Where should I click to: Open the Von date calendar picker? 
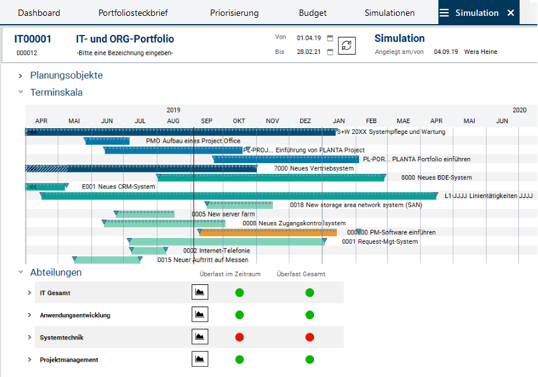click(330, 38)
